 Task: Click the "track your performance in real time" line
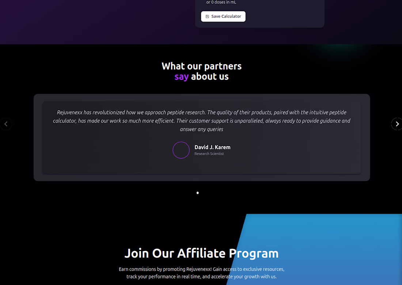click(x=201, y=277)
